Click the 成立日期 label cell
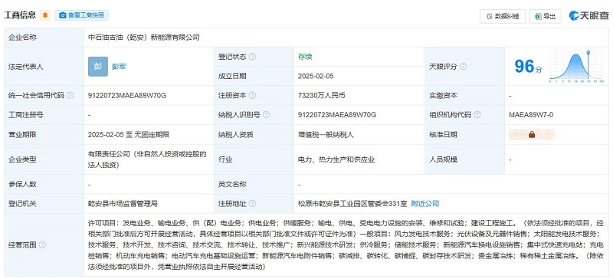Image resolution: width=613 pixels, height=279 pixels. (x=254, y=77)
